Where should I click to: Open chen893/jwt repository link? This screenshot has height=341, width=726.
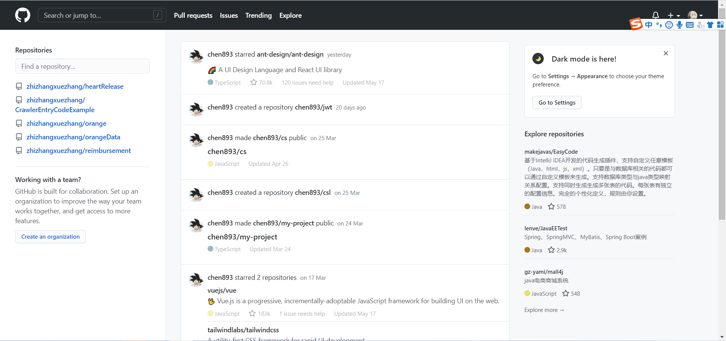tap(313, 107)
